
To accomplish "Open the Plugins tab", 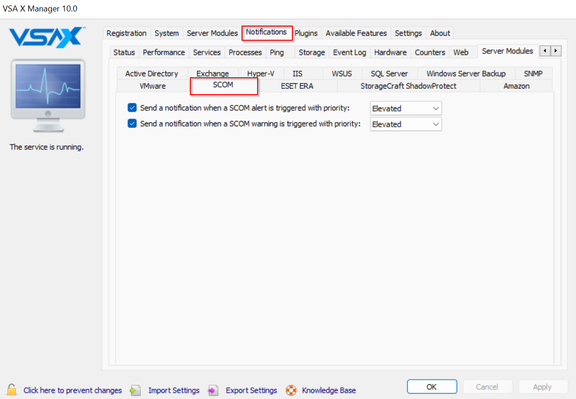I will [306, 33].
